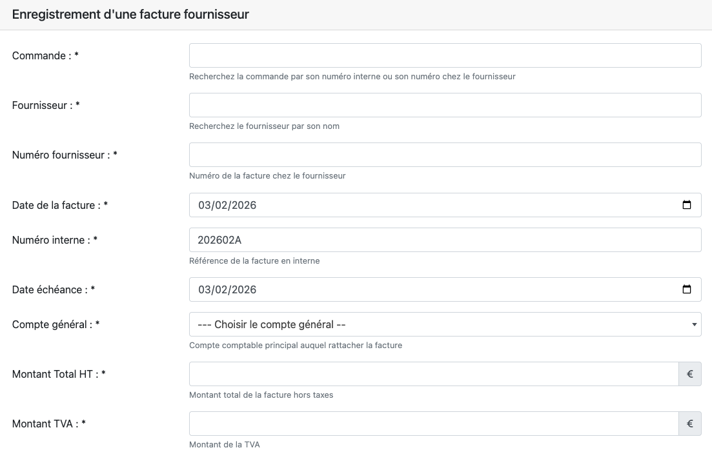This screenshot has width=712, height=459.
Task: Click the Enregistrement d'une facture fournisseur heading
Action: pos(130,14)
